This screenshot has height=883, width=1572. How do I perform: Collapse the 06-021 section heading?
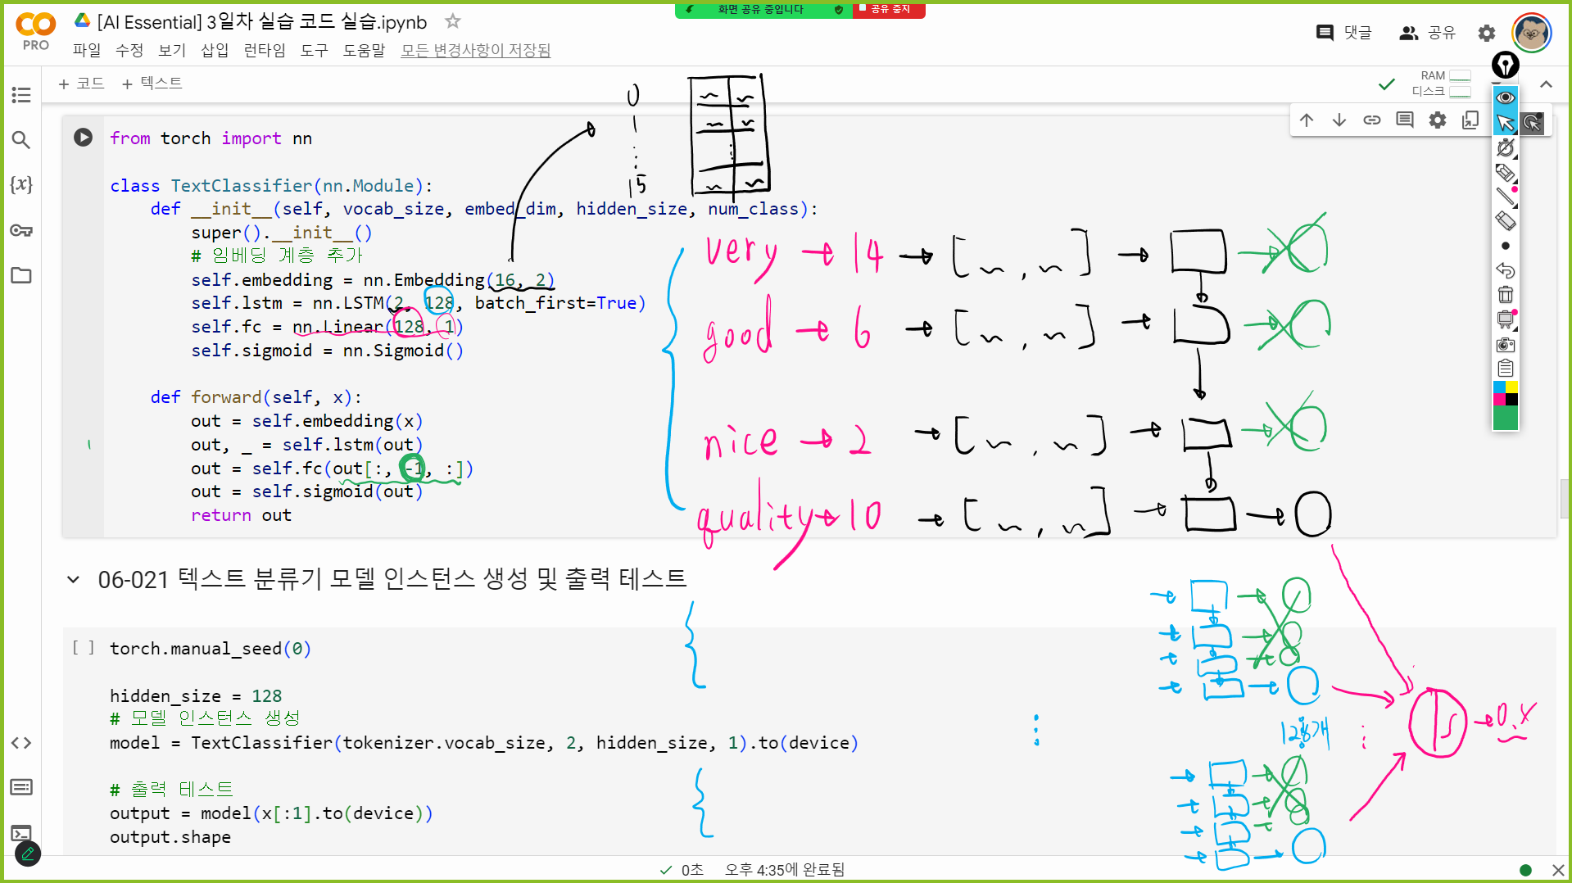tap(73, 580)
